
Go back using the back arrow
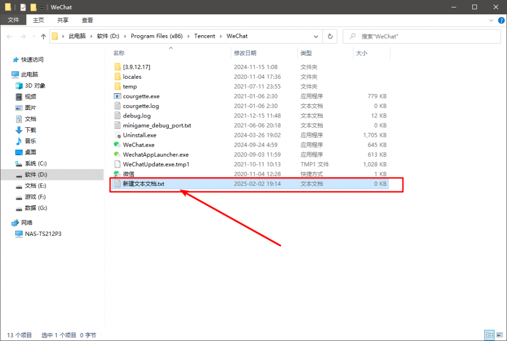[x=10, y=37]
